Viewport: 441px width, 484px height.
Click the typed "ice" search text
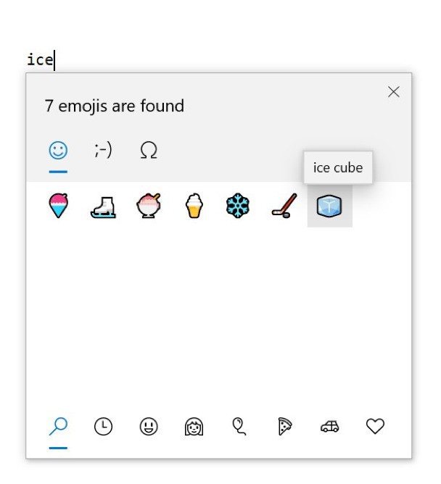(x=39, y=59)
